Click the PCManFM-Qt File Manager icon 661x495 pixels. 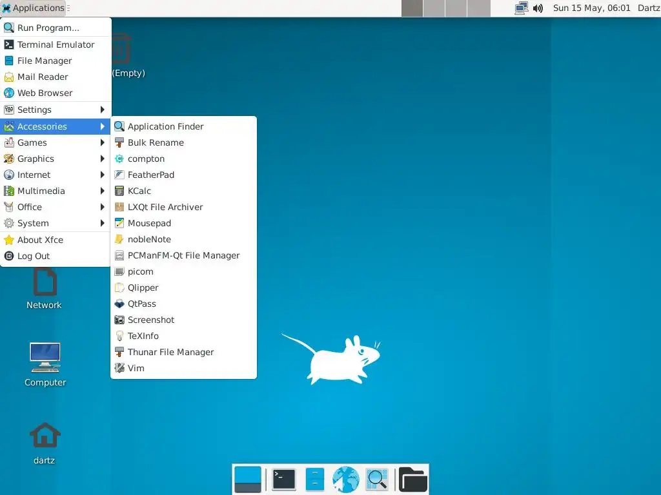coord(119,255)
